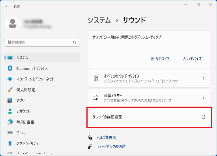Open ネットワークとインターネット settings
This screenshot has width=217, height=156.
[x=42, y=79]
